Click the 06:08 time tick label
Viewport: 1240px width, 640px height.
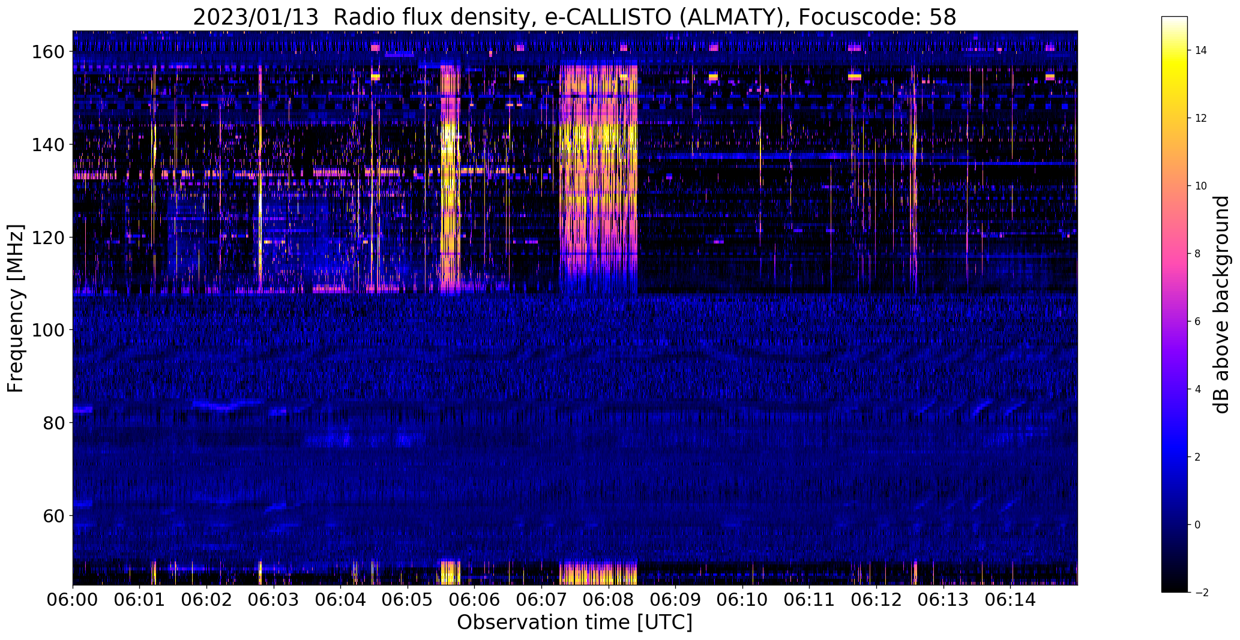click(x=609, y=599)
